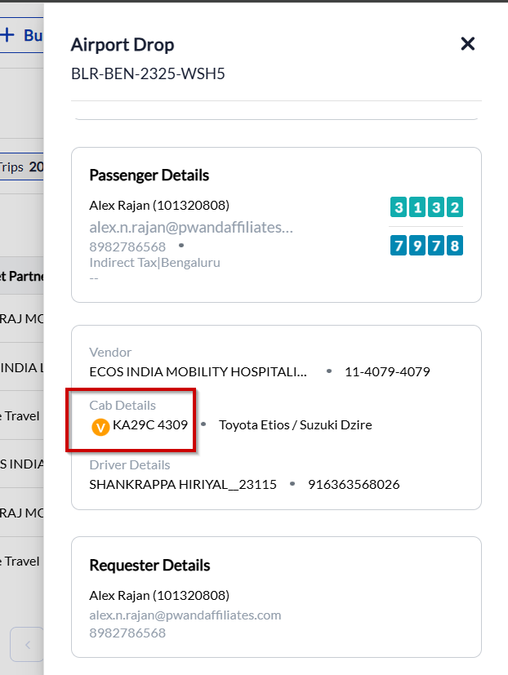
Task: Click the previous page chevron button
Action: (x=27, y=645)
